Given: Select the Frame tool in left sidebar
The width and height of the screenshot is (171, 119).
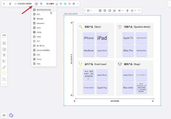Looking at the screenshot, I should [x=4, y=43].
